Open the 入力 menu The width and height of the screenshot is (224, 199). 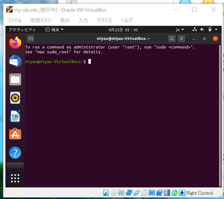coord(83,20)
